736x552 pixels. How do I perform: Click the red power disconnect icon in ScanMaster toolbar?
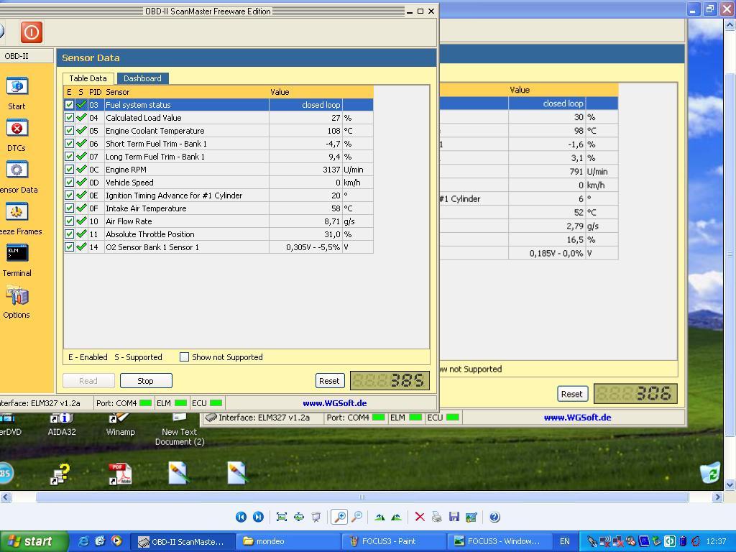(x=32, y=32)
